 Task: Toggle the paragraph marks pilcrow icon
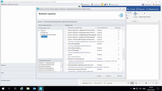click(x=128, y=18)
